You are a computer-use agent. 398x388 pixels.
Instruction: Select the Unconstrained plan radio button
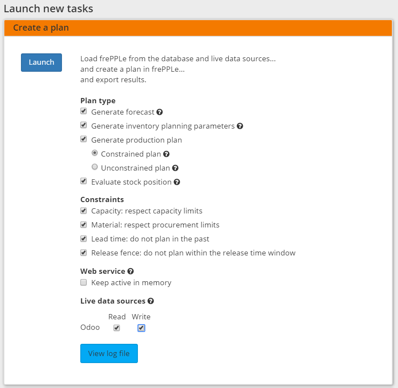[95, 168]
